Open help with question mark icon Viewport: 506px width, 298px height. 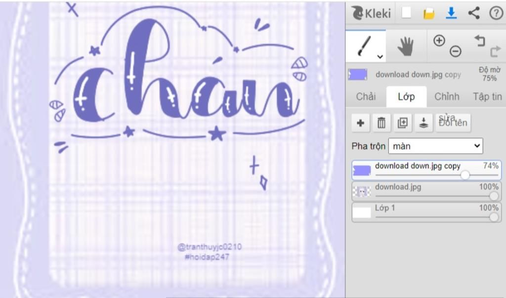(496, 13)
